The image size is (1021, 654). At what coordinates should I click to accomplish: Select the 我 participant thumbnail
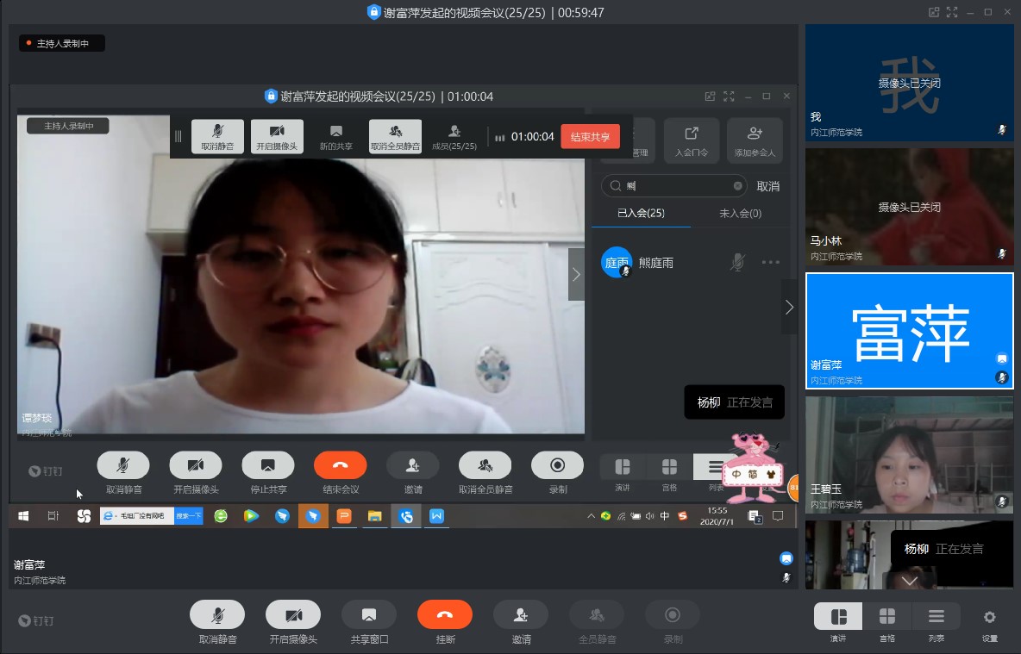909,84
